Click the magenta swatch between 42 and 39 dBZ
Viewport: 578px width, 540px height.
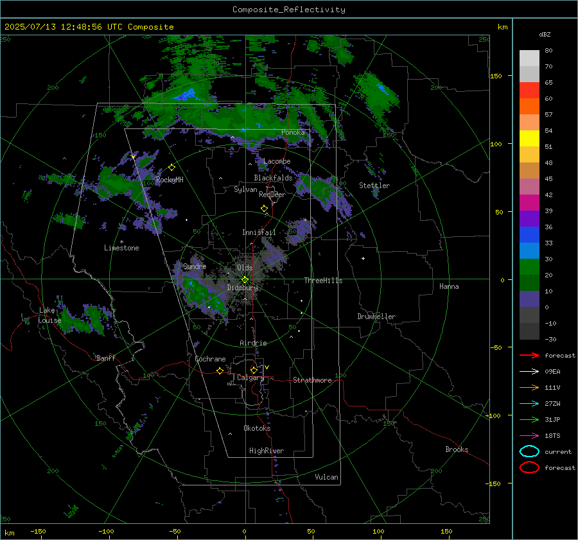coord(529,203)
